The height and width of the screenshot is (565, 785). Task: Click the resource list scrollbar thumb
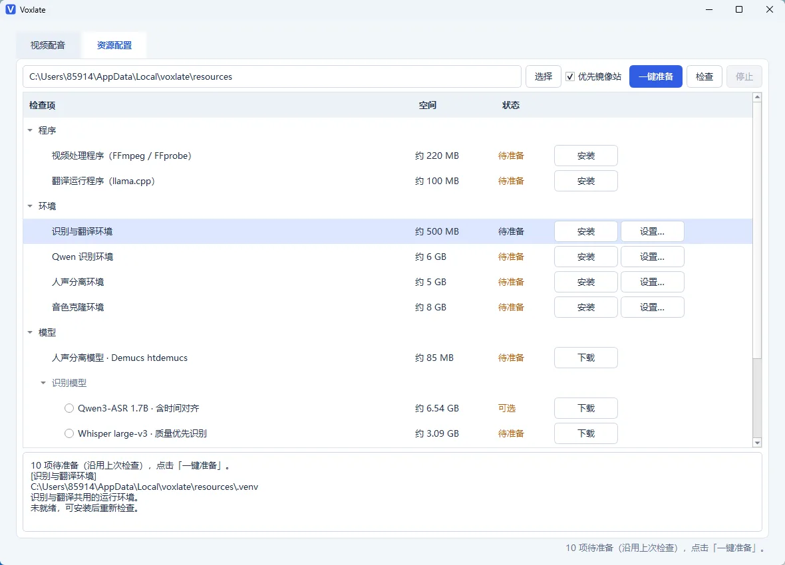click(x=757, y=230)
